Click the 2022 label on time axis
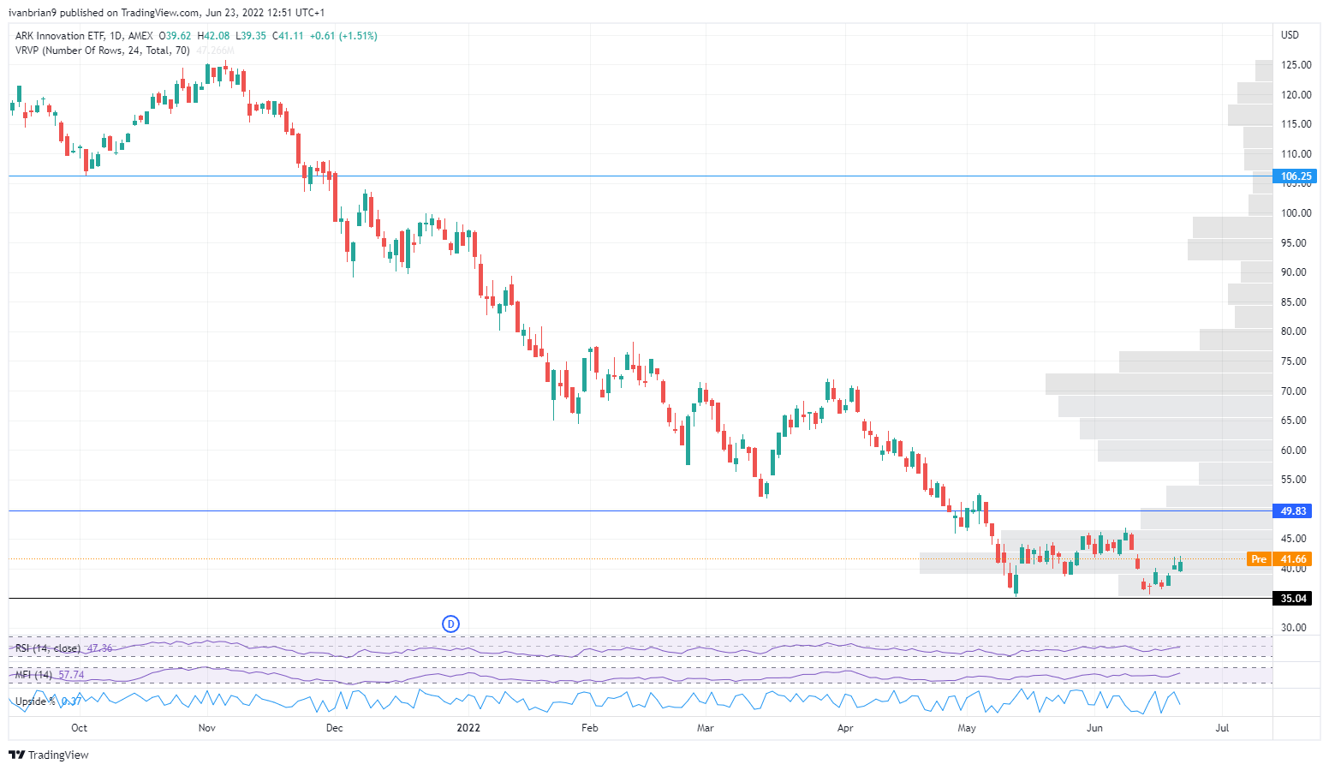Image resolution: width=1329 pixels, height=770 pixels. point(468,728)
